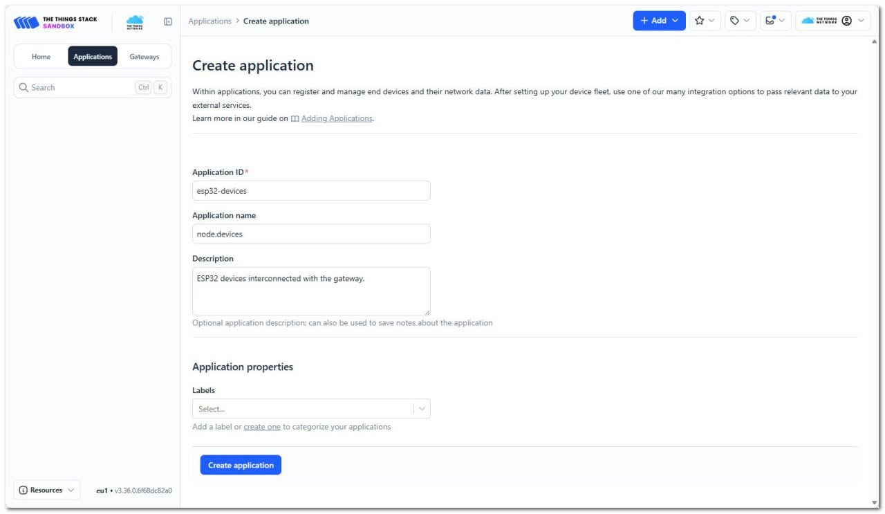Image resolution: width=885 pixels, height=514 pixels.
Task: Select the Applications tab
Action: [93, 57]
